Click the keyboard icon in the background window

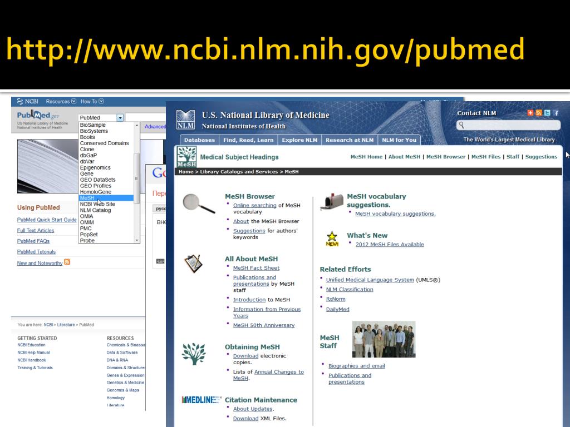tap(160, 261)
